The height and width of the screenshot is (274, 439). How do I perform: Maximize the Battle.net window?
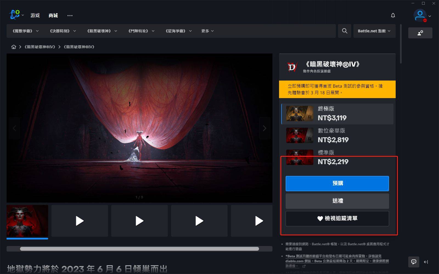(x=423, y=3)
